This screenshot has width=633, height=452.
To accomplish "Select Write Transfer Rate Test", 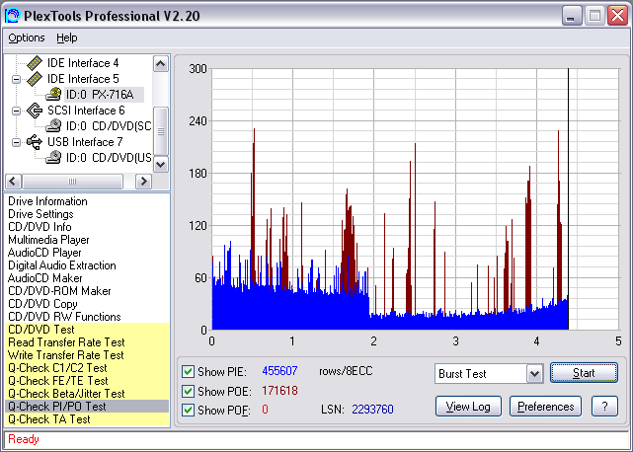I will 87,355.
